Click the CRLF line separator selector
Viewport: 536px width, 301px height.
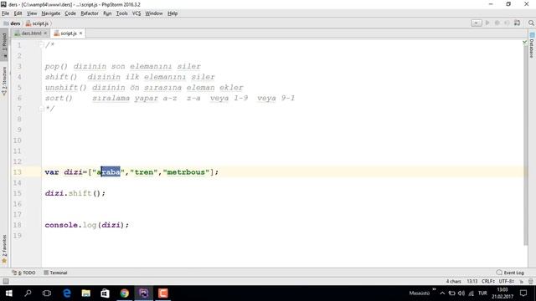tap(488, 281)
